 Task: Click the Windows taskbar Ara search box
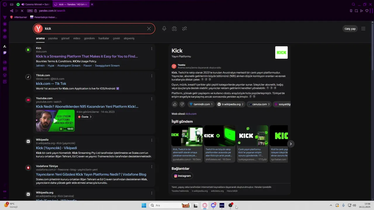[169, 205]
